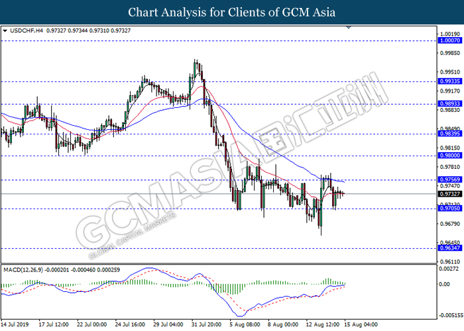Click the MACD scale value 0.00272
Viewport: 464px width, 331px height.
(449, 269)
